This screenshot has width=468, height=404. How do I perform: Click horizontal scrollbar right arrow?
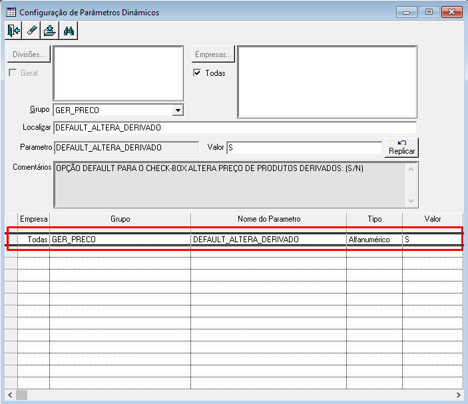point(458,395)
